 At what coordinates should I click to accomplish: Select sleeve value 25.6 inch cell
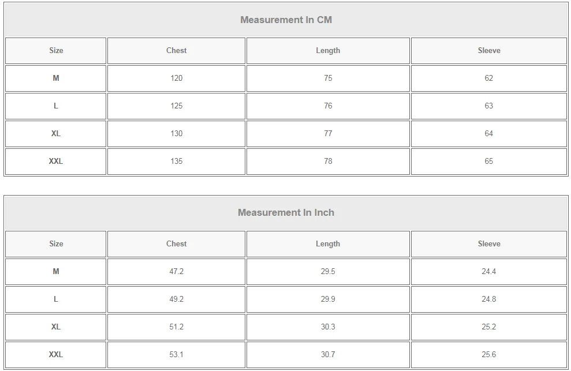488,355
